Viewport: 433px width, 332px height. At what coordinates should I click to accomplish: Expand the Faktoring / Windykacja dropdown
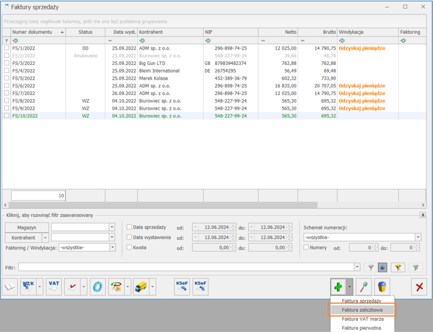(112, 248)
